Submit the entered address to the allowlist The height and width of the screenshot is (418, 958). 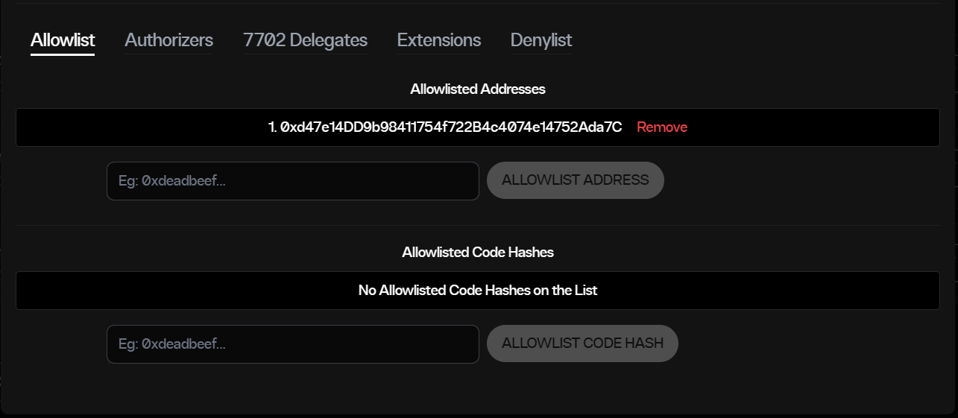(x=575, y=180)
